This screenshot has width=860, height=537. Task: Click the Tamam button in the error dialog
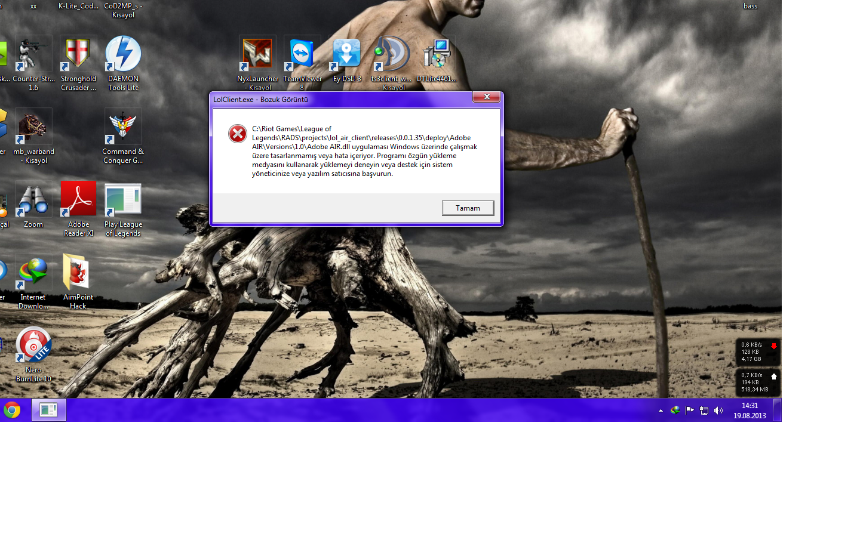(x=468, y=208)
